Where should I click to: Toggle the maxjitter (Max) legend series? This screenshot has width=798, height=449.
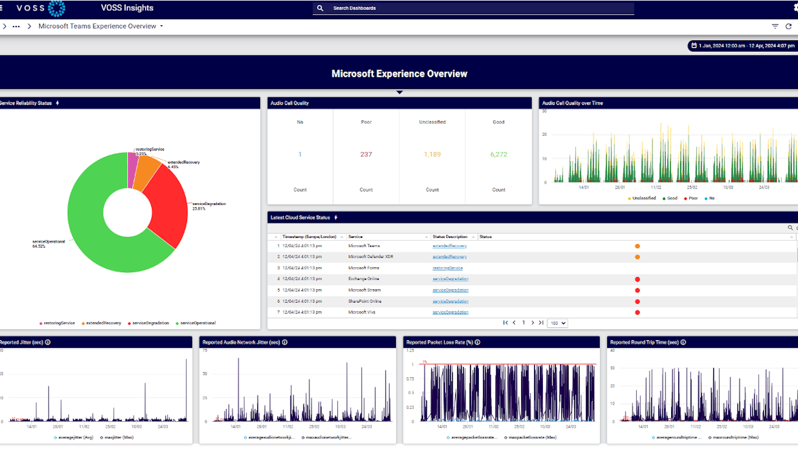click(x=117, y=437)
